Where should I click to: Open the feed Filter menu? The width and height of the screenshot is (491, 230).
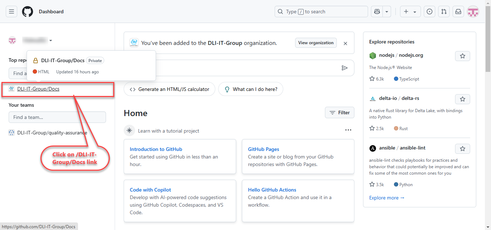coord(340,113)
